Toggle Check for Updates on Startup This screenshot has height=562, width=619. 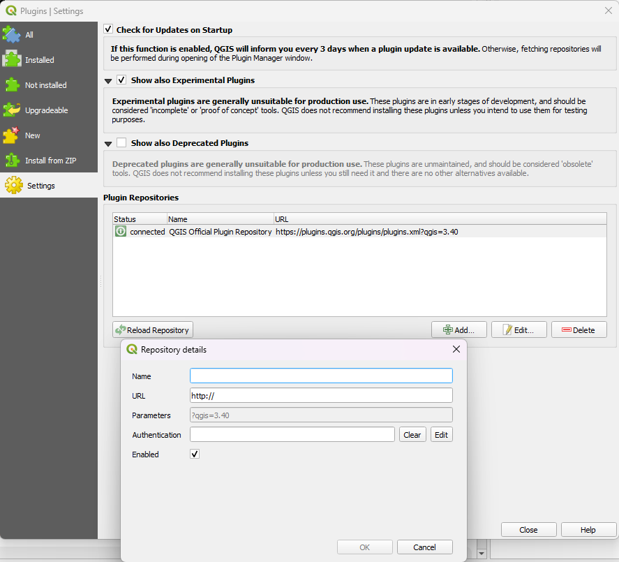point(108,29)
